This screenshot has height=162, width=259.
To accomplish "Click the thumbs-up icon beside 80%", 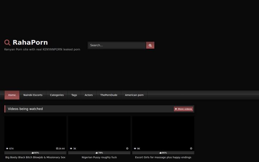I will tap(33, 153).
